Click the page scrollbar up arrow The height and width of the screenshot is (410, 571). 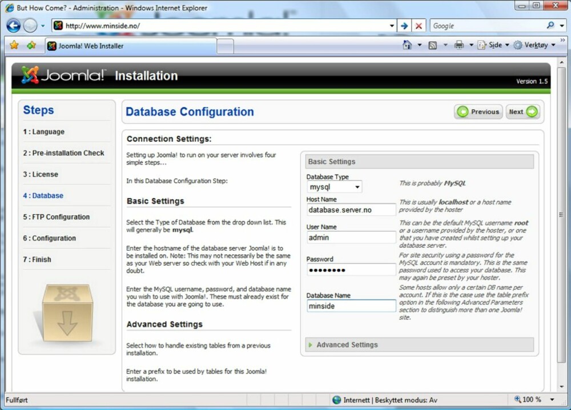click(561, 63)
